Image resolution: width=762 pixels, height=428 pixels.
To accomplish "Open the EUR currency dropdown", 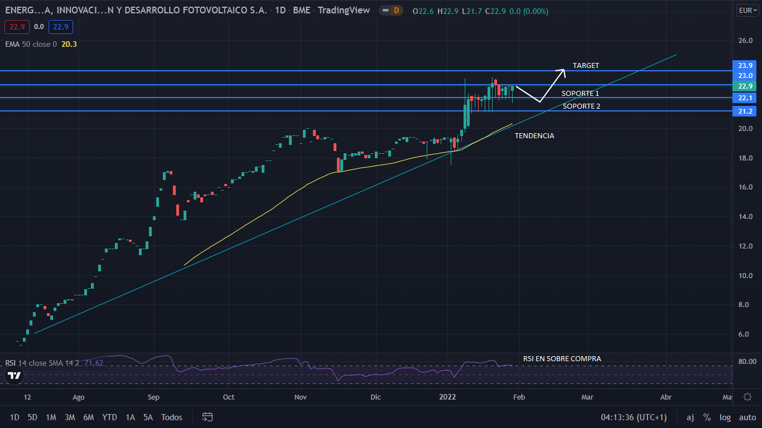I will 746,10.
